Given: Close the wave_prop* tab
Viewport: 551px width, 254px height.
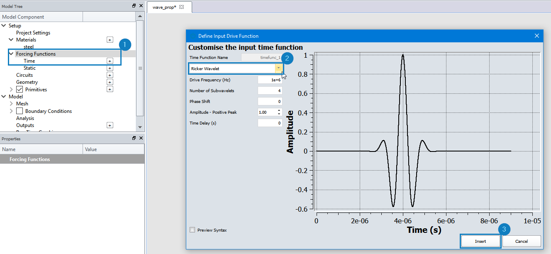Looking at the screenshot, I should coord(181,7).
